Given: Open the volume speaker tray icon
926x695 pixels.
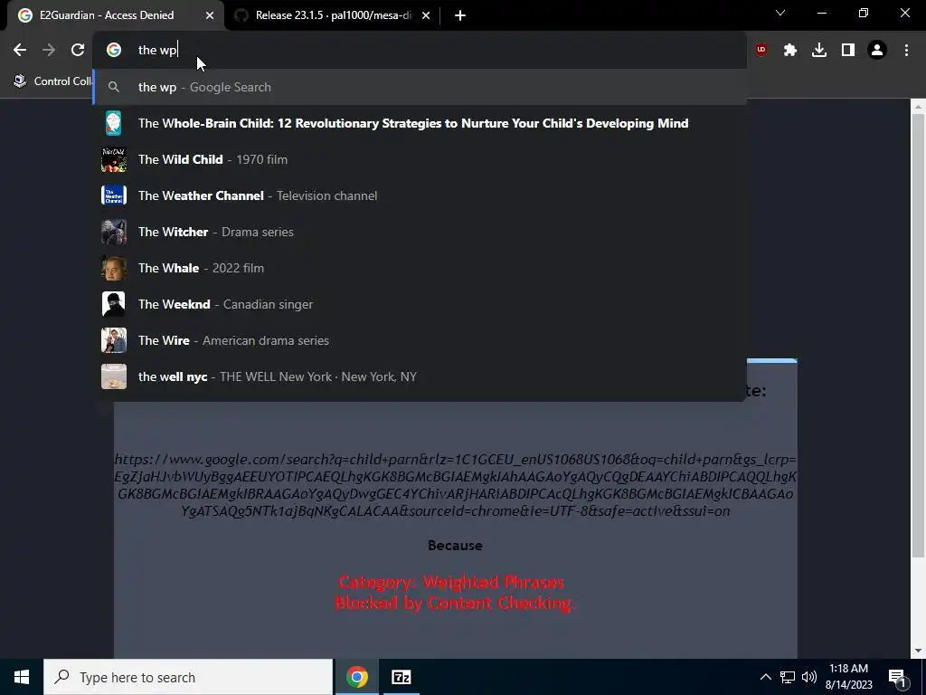Looking at the screenshot, I should point(809,677).
